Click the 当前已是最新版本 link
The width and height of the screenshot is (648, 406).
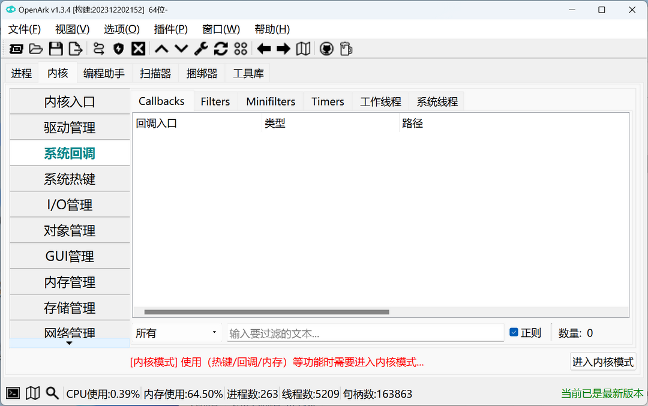(602, 393)
